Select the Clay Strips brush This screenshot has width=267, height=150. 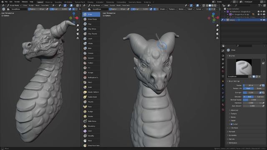91,29
